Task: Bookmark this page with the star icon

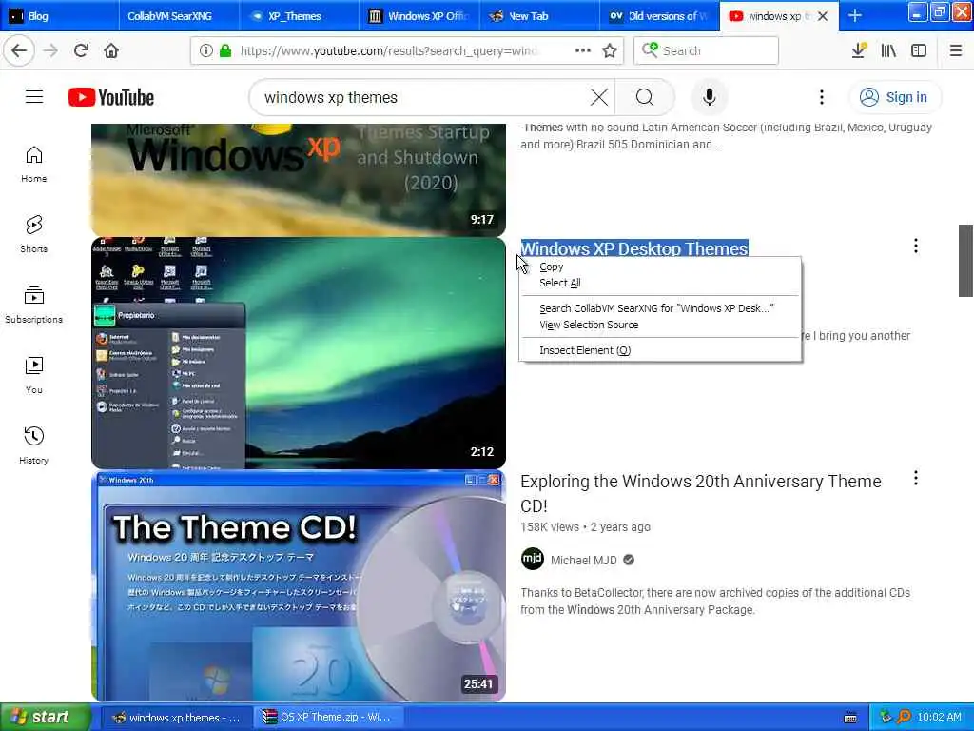Action: point(610,51)
